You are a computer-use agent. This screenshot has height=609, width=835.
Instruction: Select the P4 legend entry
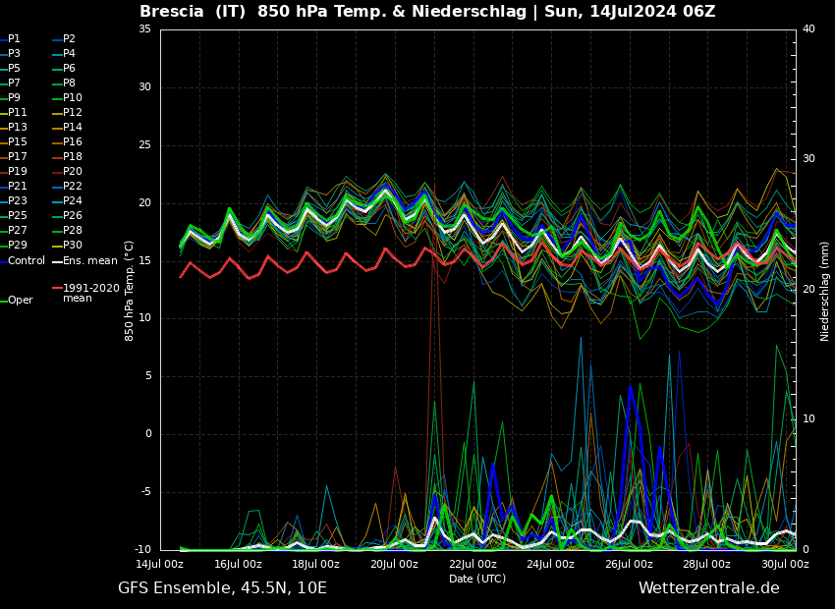coord(69,54)
